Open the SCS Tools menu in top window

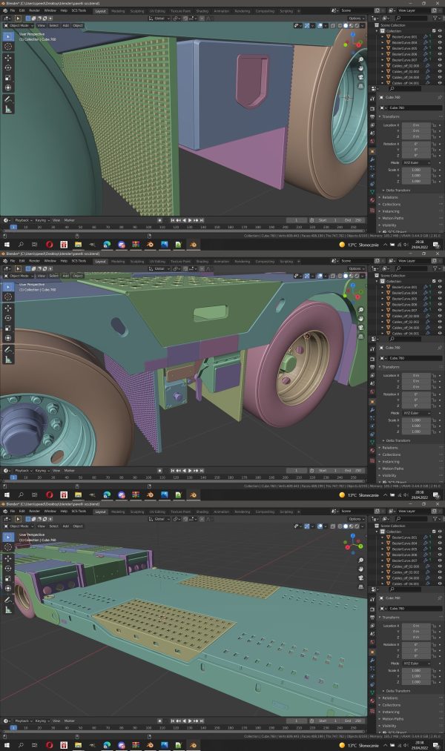click(79, 10)
